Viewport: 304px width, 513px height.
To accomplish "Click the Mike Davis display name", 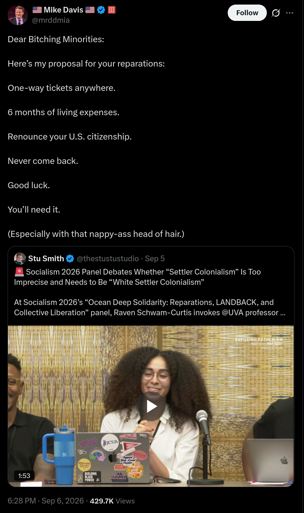I will click(x=63, y=10).
